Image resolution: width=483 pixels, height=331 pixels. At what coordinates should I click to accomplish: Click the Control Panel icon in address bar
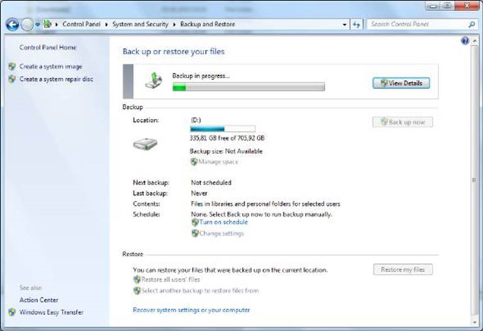coord(48,25)
